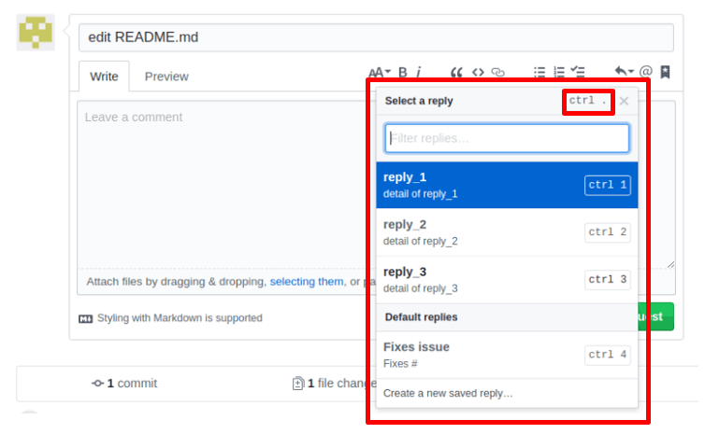Switch to the Write tab

[x=104, y=77]
